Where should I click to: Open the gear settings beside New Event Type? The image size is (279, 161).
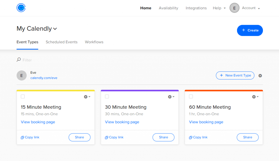[x=260, y=76]
